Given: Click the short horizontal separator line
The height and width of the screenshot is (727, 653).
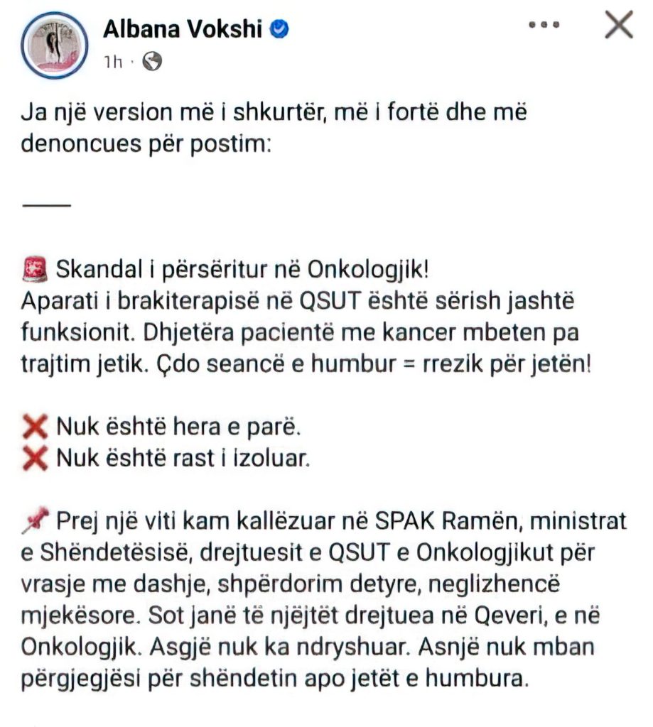Looking at the screenshot, I should tap(47, 205).
